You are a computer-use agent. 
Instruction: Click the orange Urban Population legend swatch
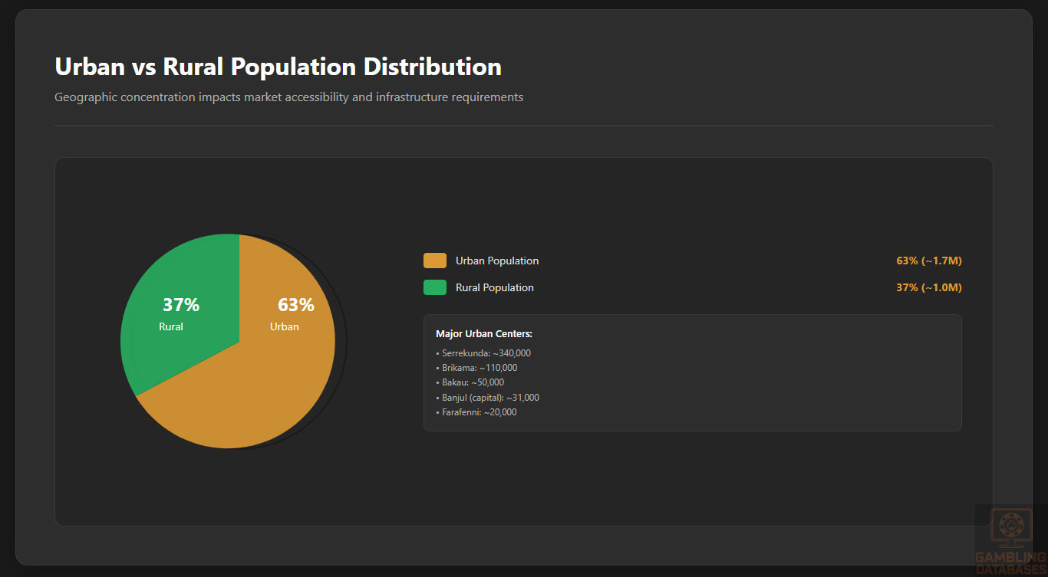tap(434, 261)
